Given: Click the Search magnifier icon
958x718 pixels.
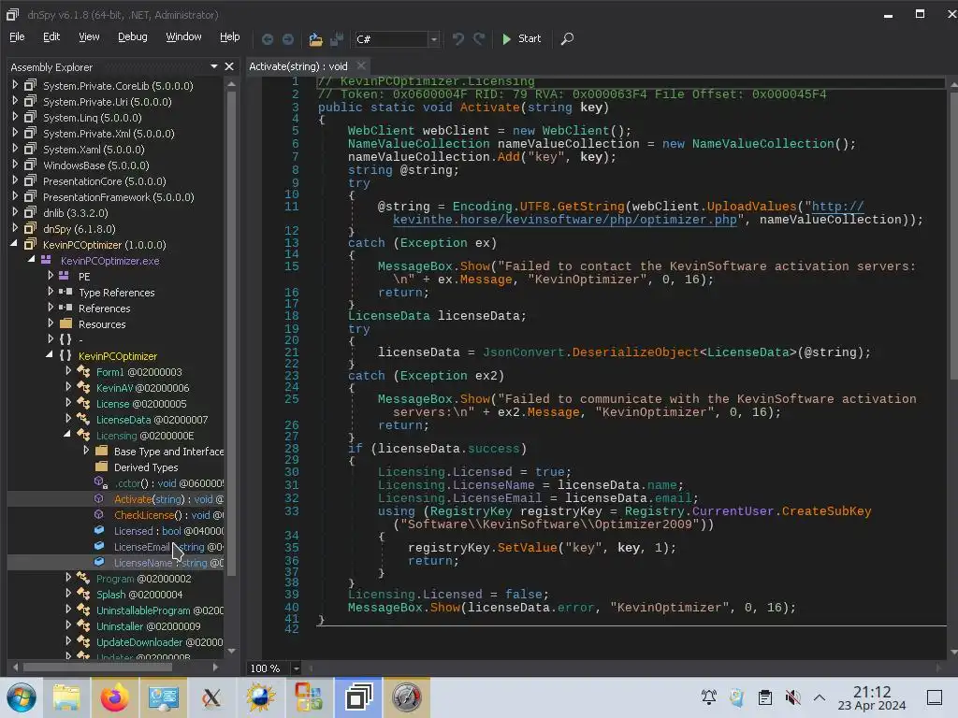Looking at the screenshot, I should (x=567, y=39).
